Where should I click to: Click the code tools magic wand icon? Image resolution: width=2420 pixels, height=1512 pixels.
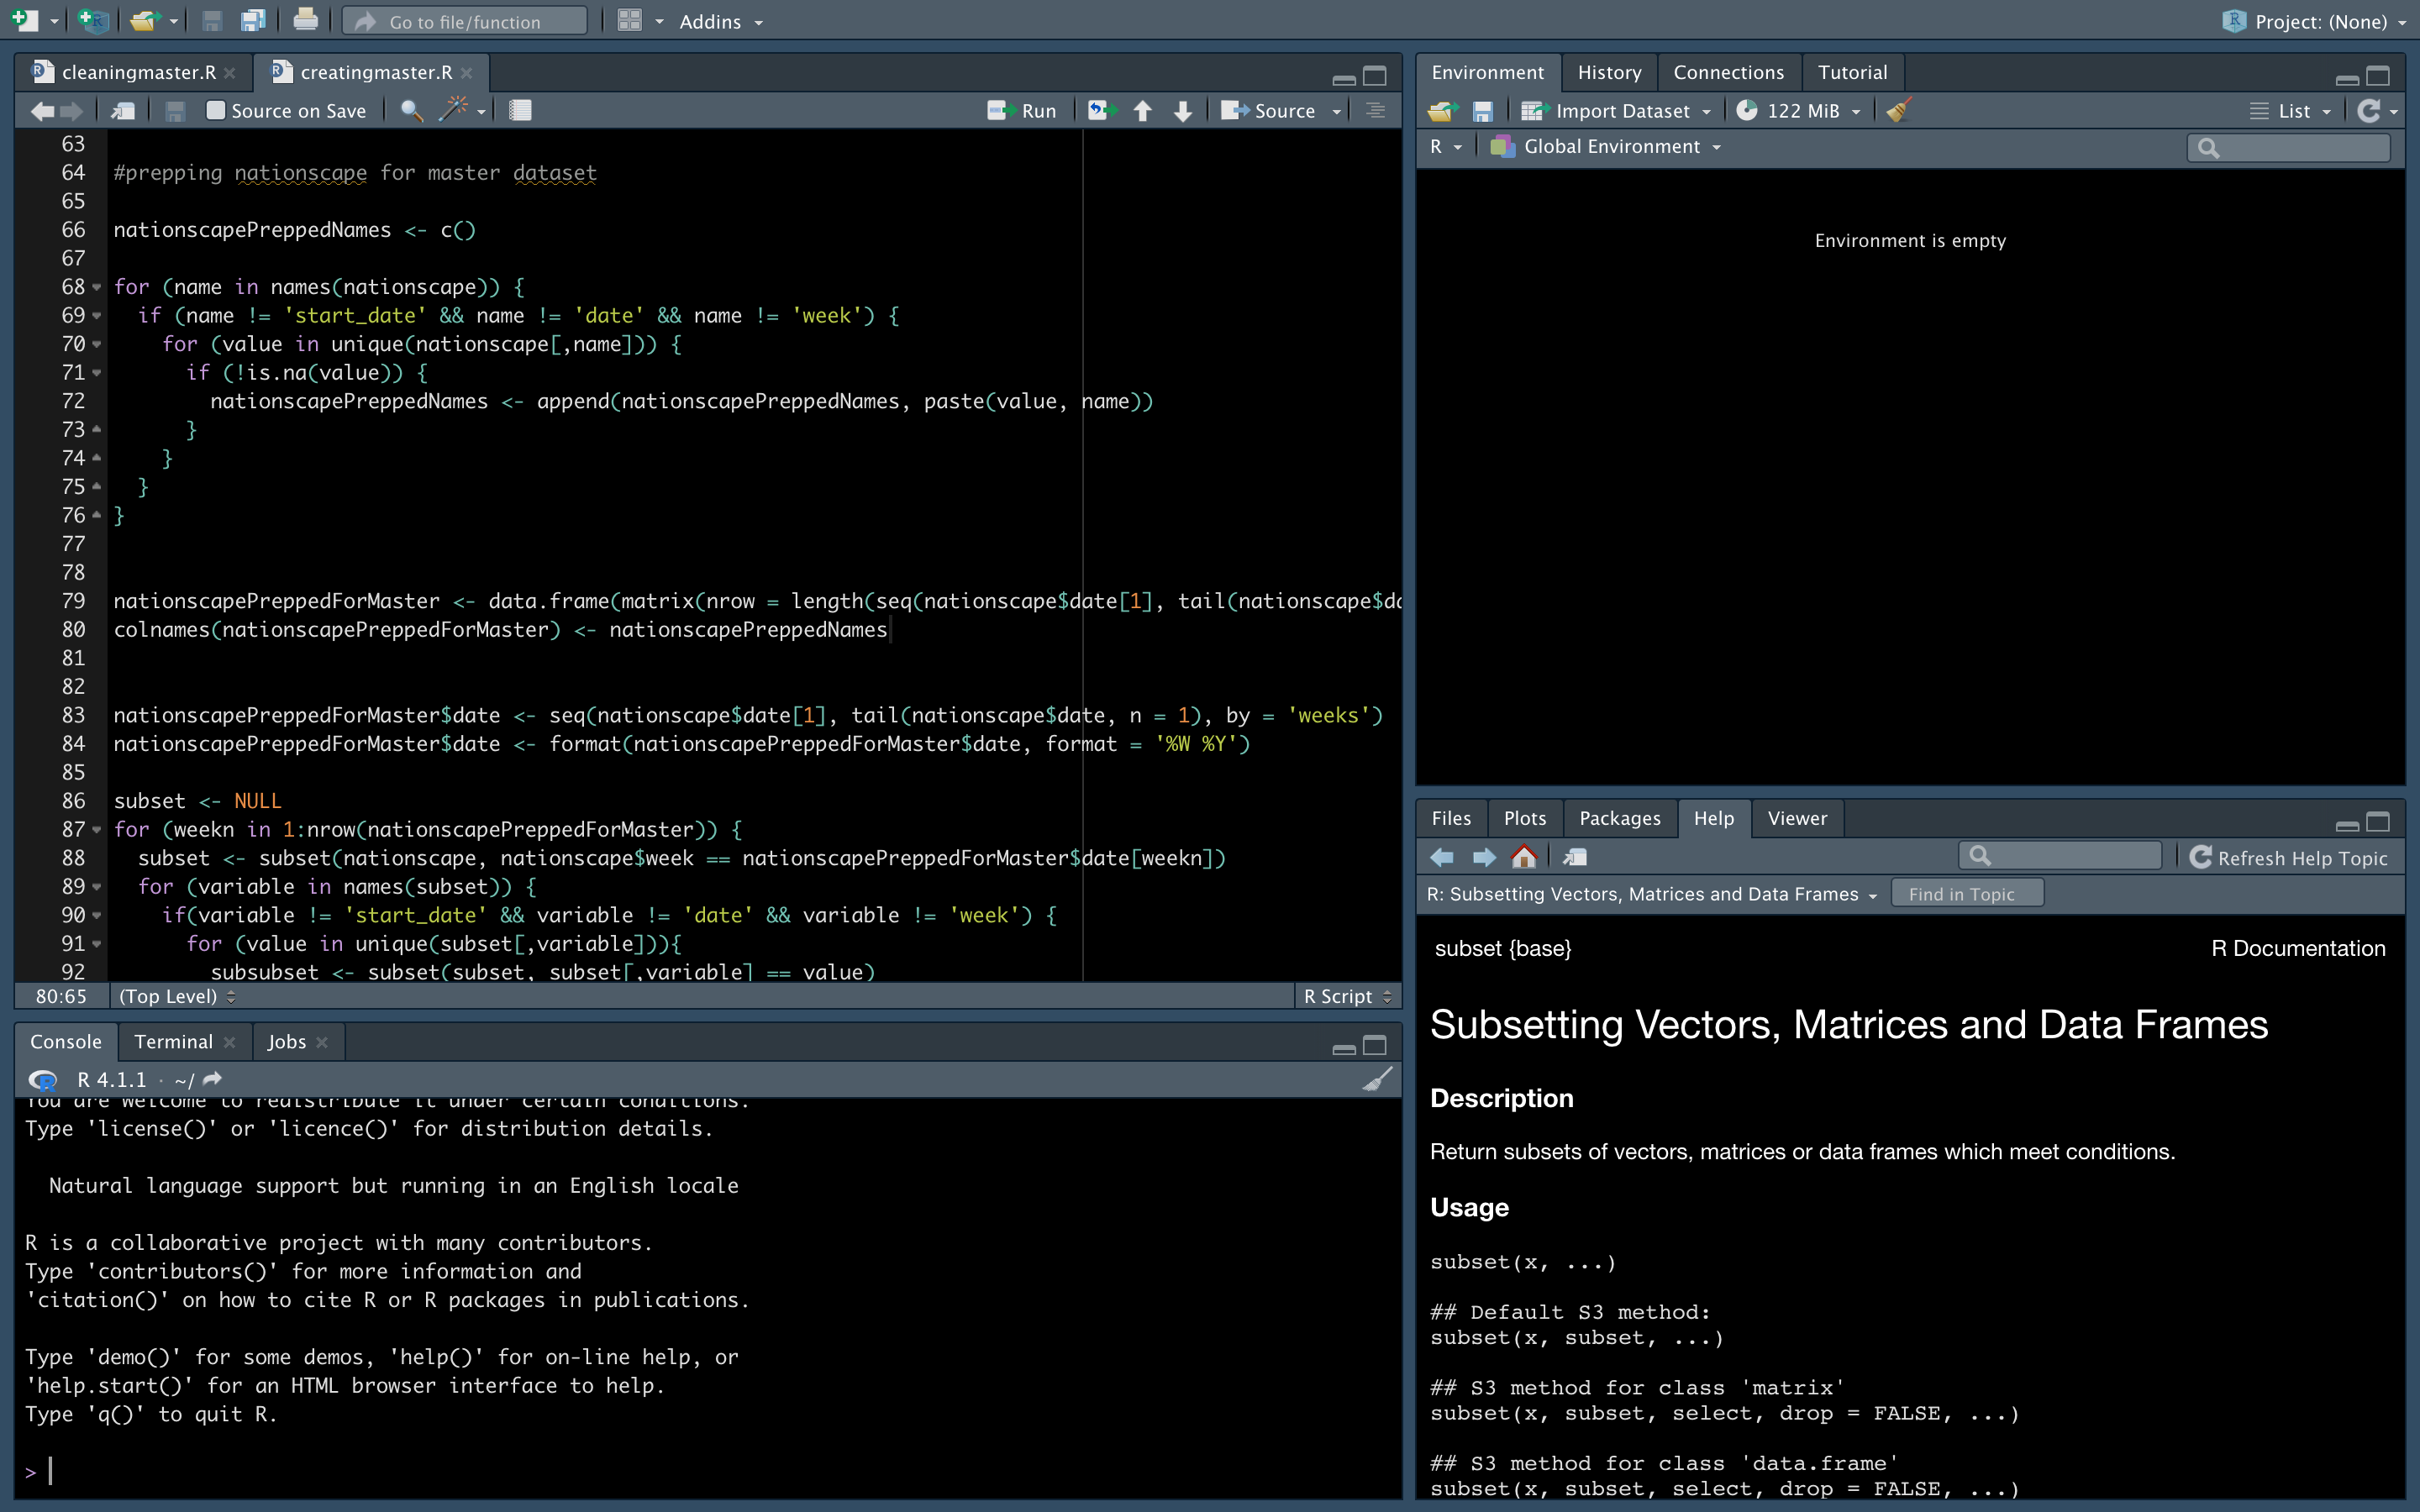tap(455, 110)
